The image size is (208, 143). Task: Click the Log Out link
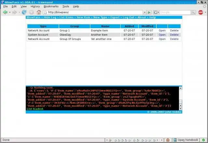(128, 17)
